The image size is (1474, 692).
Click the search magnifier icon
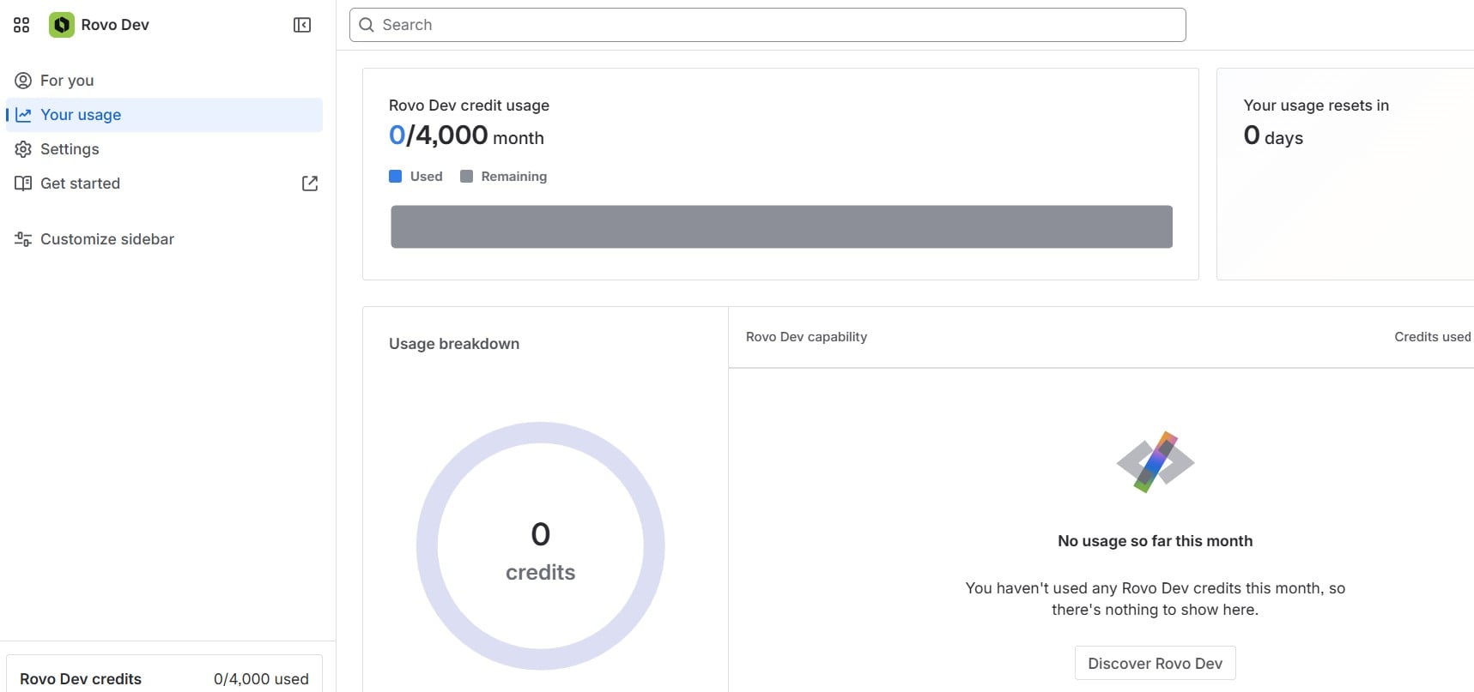point(367,25)
